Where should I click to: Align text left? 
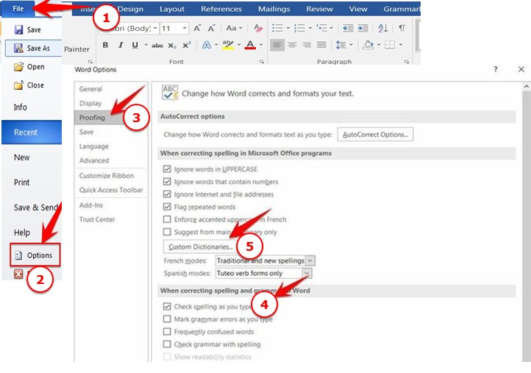tap(277, 45)
